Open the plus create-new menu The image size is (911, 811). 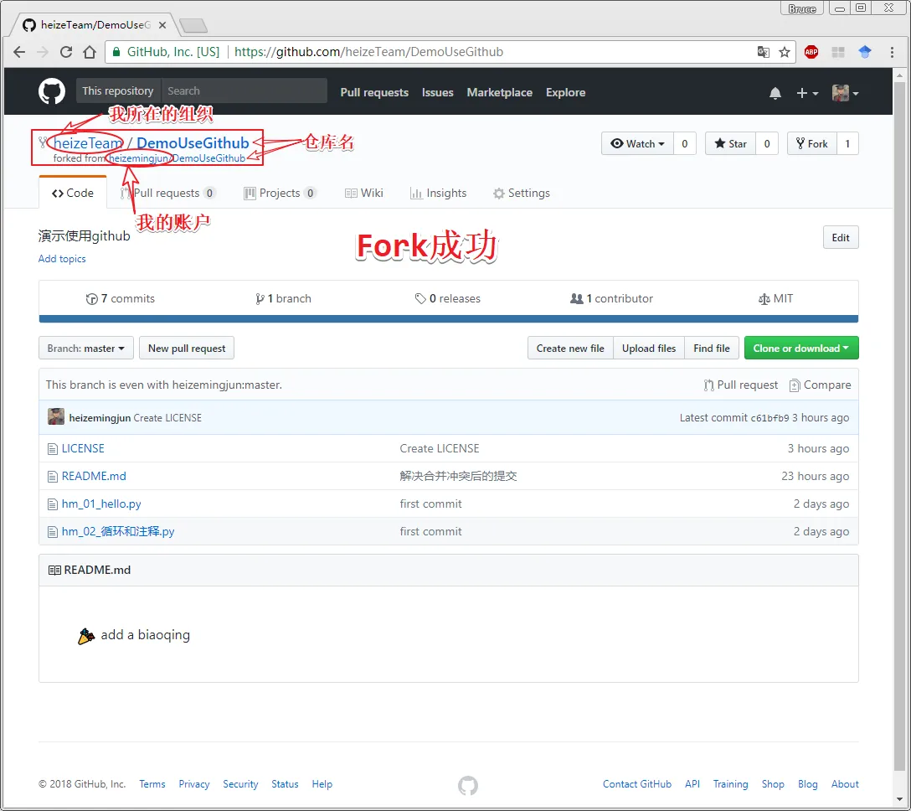click(807, 93)
